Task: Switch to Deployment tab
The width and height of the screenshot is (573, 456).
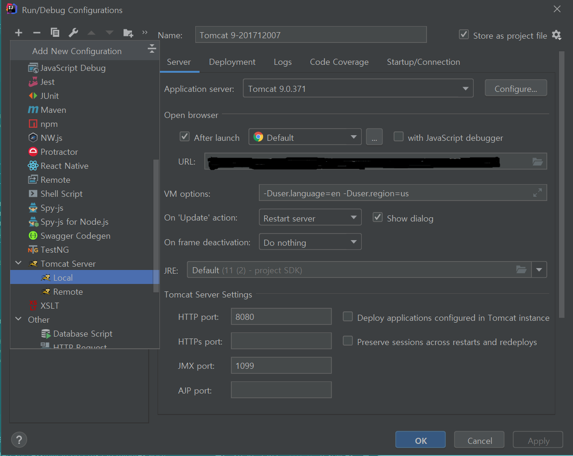Action: [x=232, y=62]
